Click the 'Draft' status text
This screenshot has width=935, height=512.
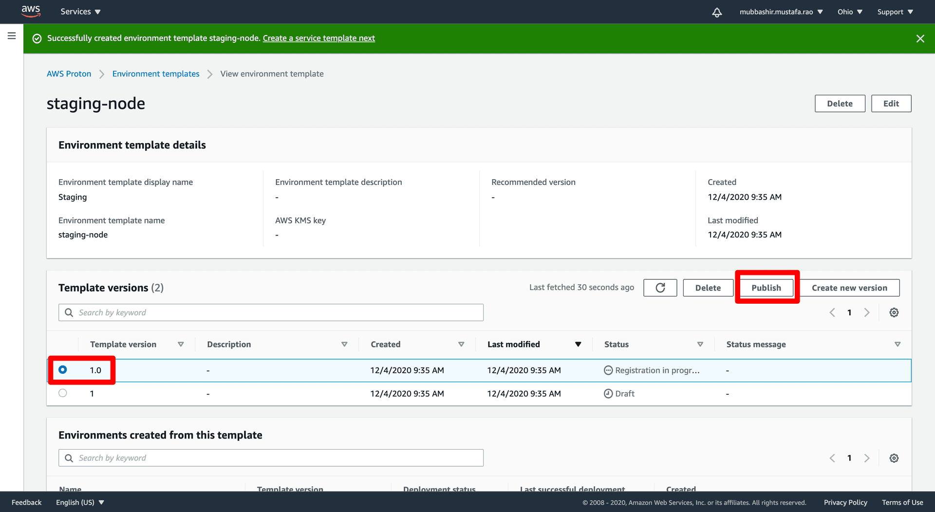625,394
